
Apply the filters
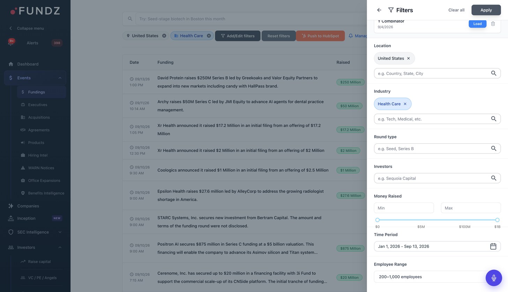tap(486, 10)
